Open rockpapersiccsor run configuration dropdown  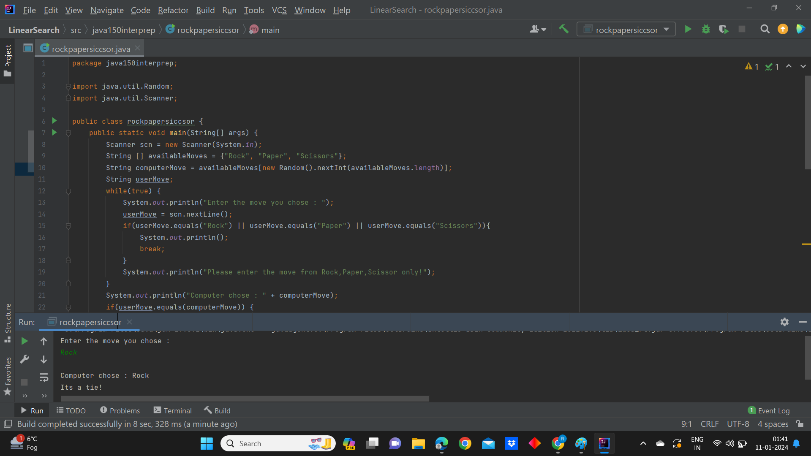point(626,30)
